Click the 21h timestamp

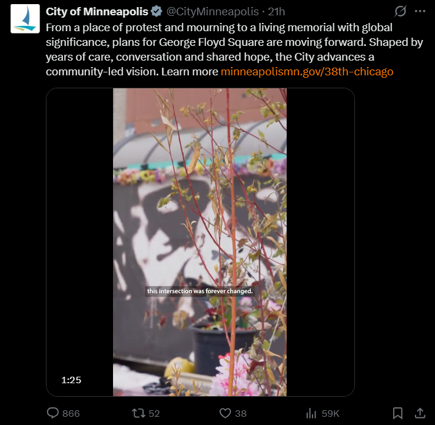tap(276, 12)
